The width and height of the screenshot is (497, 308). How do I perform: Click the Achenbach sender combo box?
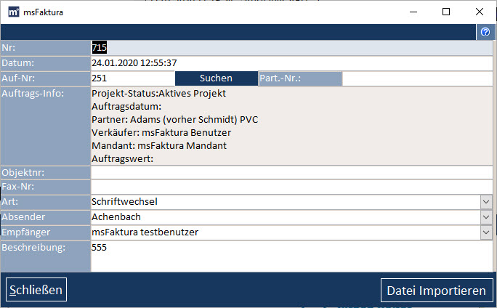tap(286, 217)
